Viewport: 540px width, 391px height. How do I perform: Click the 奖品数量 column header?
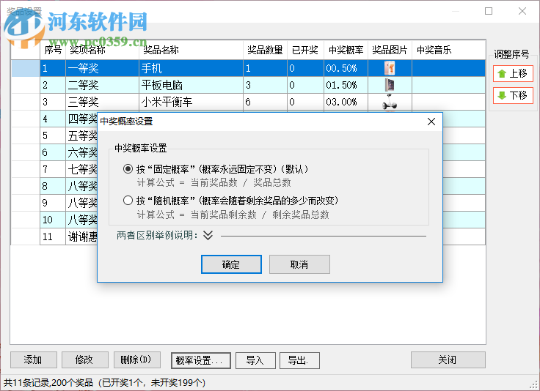coord(265,51)
